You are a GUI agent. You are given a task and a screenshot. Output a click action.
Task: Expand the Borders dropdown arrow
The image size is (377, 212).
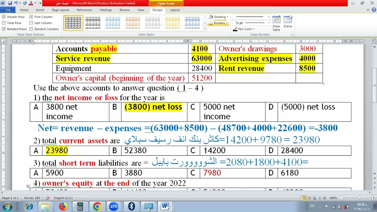tap(227, 23)
